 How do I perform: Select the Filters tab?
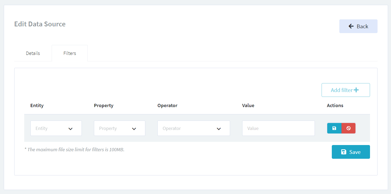69,53
